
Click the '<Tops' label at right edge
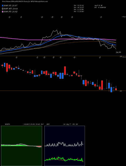124,17
